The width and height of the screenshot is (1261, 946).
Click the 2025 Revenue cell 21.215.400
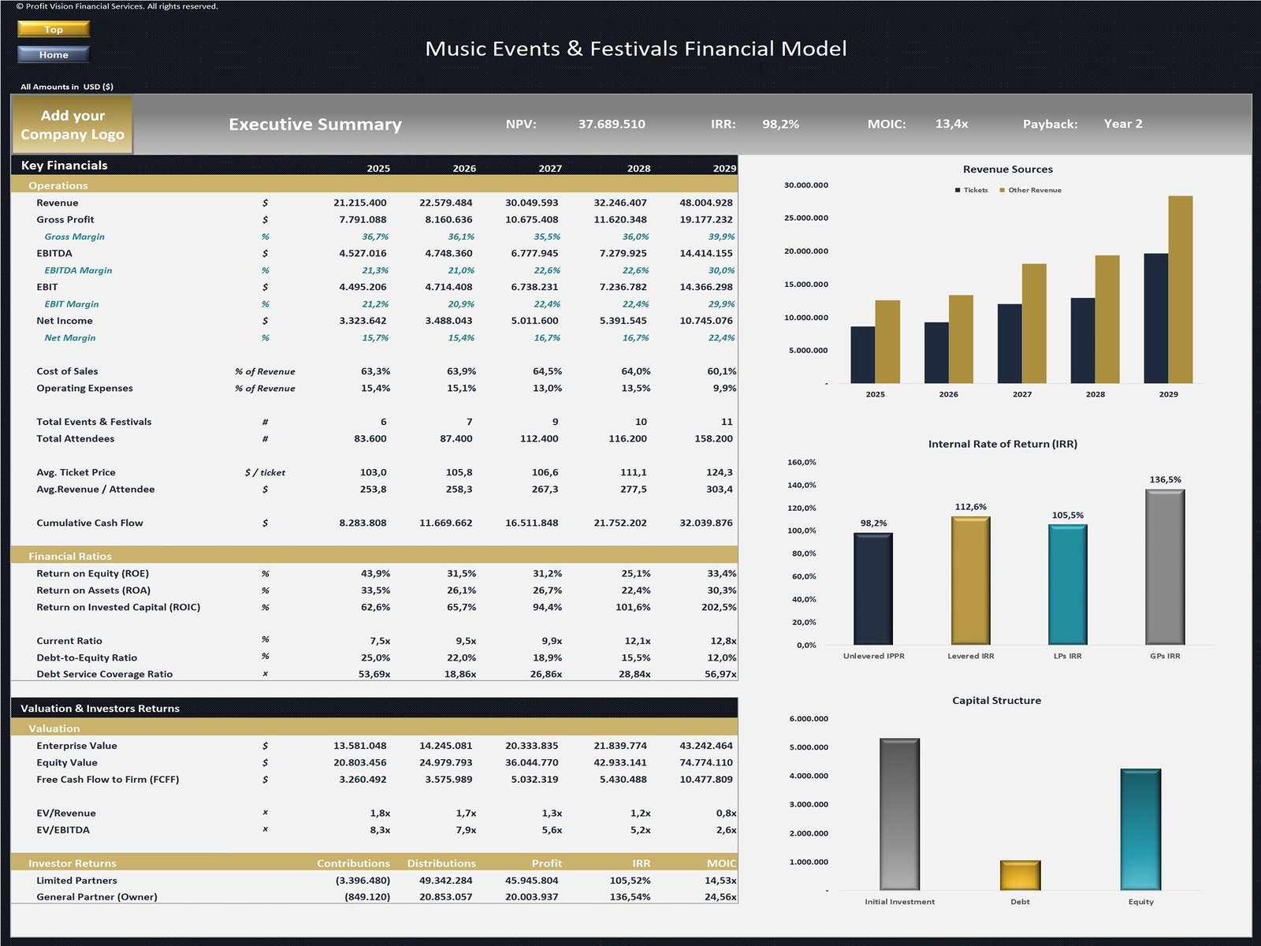(x=359, y=203)
